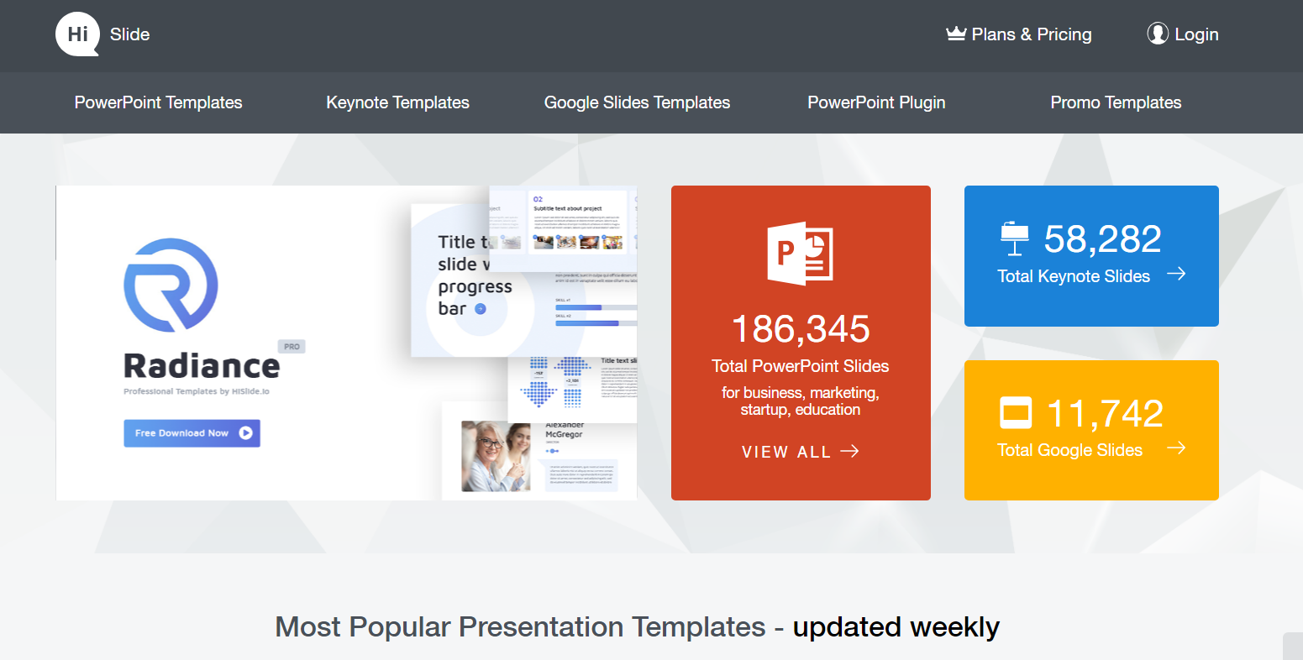This screenshot has height=660, width=1303.
Task: Go to Plans & Pricing
Action: click(x=1019, y=34)
